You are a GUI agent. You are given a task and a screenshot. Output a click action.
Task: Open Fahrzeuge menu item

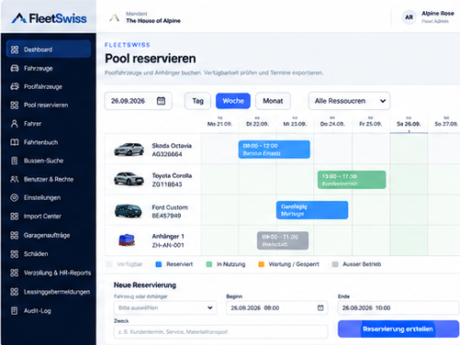pos(49,68)
